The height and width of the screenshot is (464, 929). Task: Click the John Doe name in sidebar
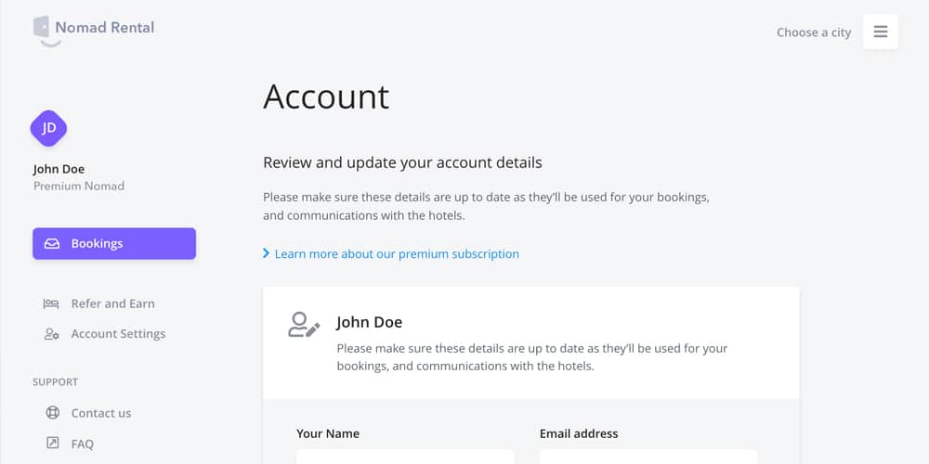[59, 169]
